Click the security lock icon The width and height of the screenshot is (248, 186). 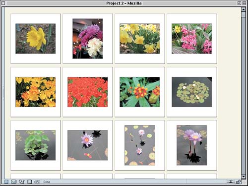coord(238,182)
